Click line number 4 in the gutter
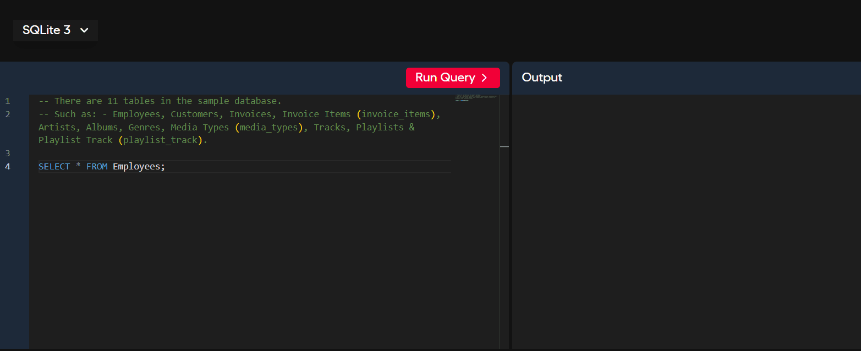The width and height of the screenshot is (861, 351). (8, 167)
